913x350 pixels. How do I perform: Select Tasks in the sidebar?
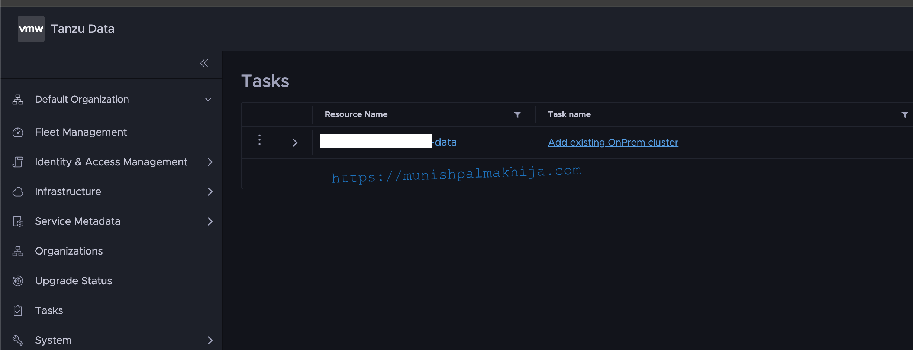(x=49, y=311)
